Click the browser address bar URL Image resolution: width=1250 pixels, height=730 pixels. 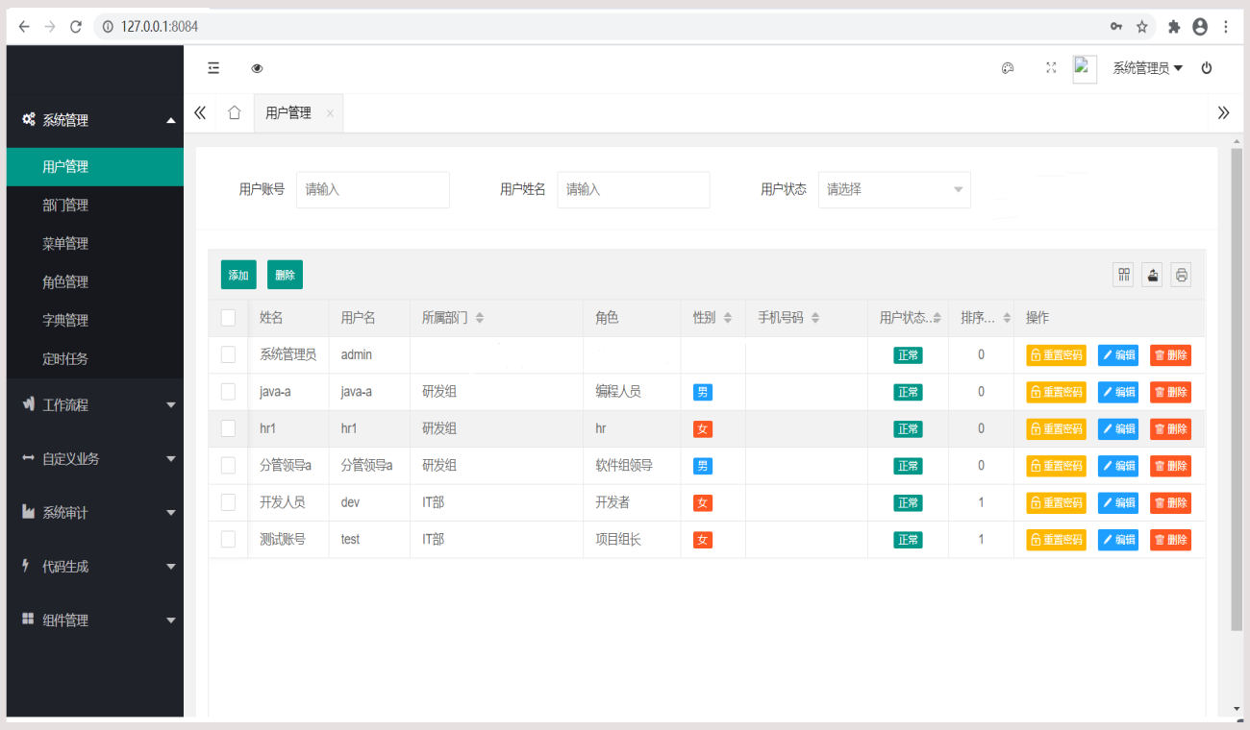160,27
